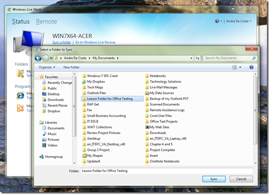This screenshot has height=194, width=269.
Task: Open Music library
Action: point(49,134)
